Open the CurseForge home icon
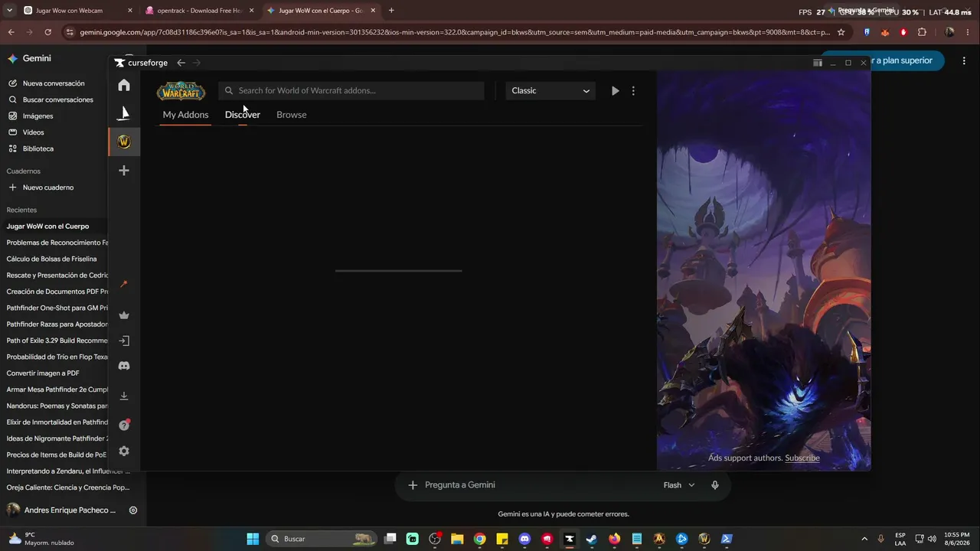The height and width of the screenshot is (551, 980). 124,85
